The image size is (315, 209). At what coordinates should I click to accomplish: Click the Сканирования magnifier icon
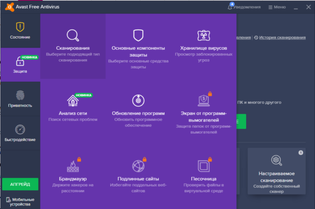(x=73, y=35)
